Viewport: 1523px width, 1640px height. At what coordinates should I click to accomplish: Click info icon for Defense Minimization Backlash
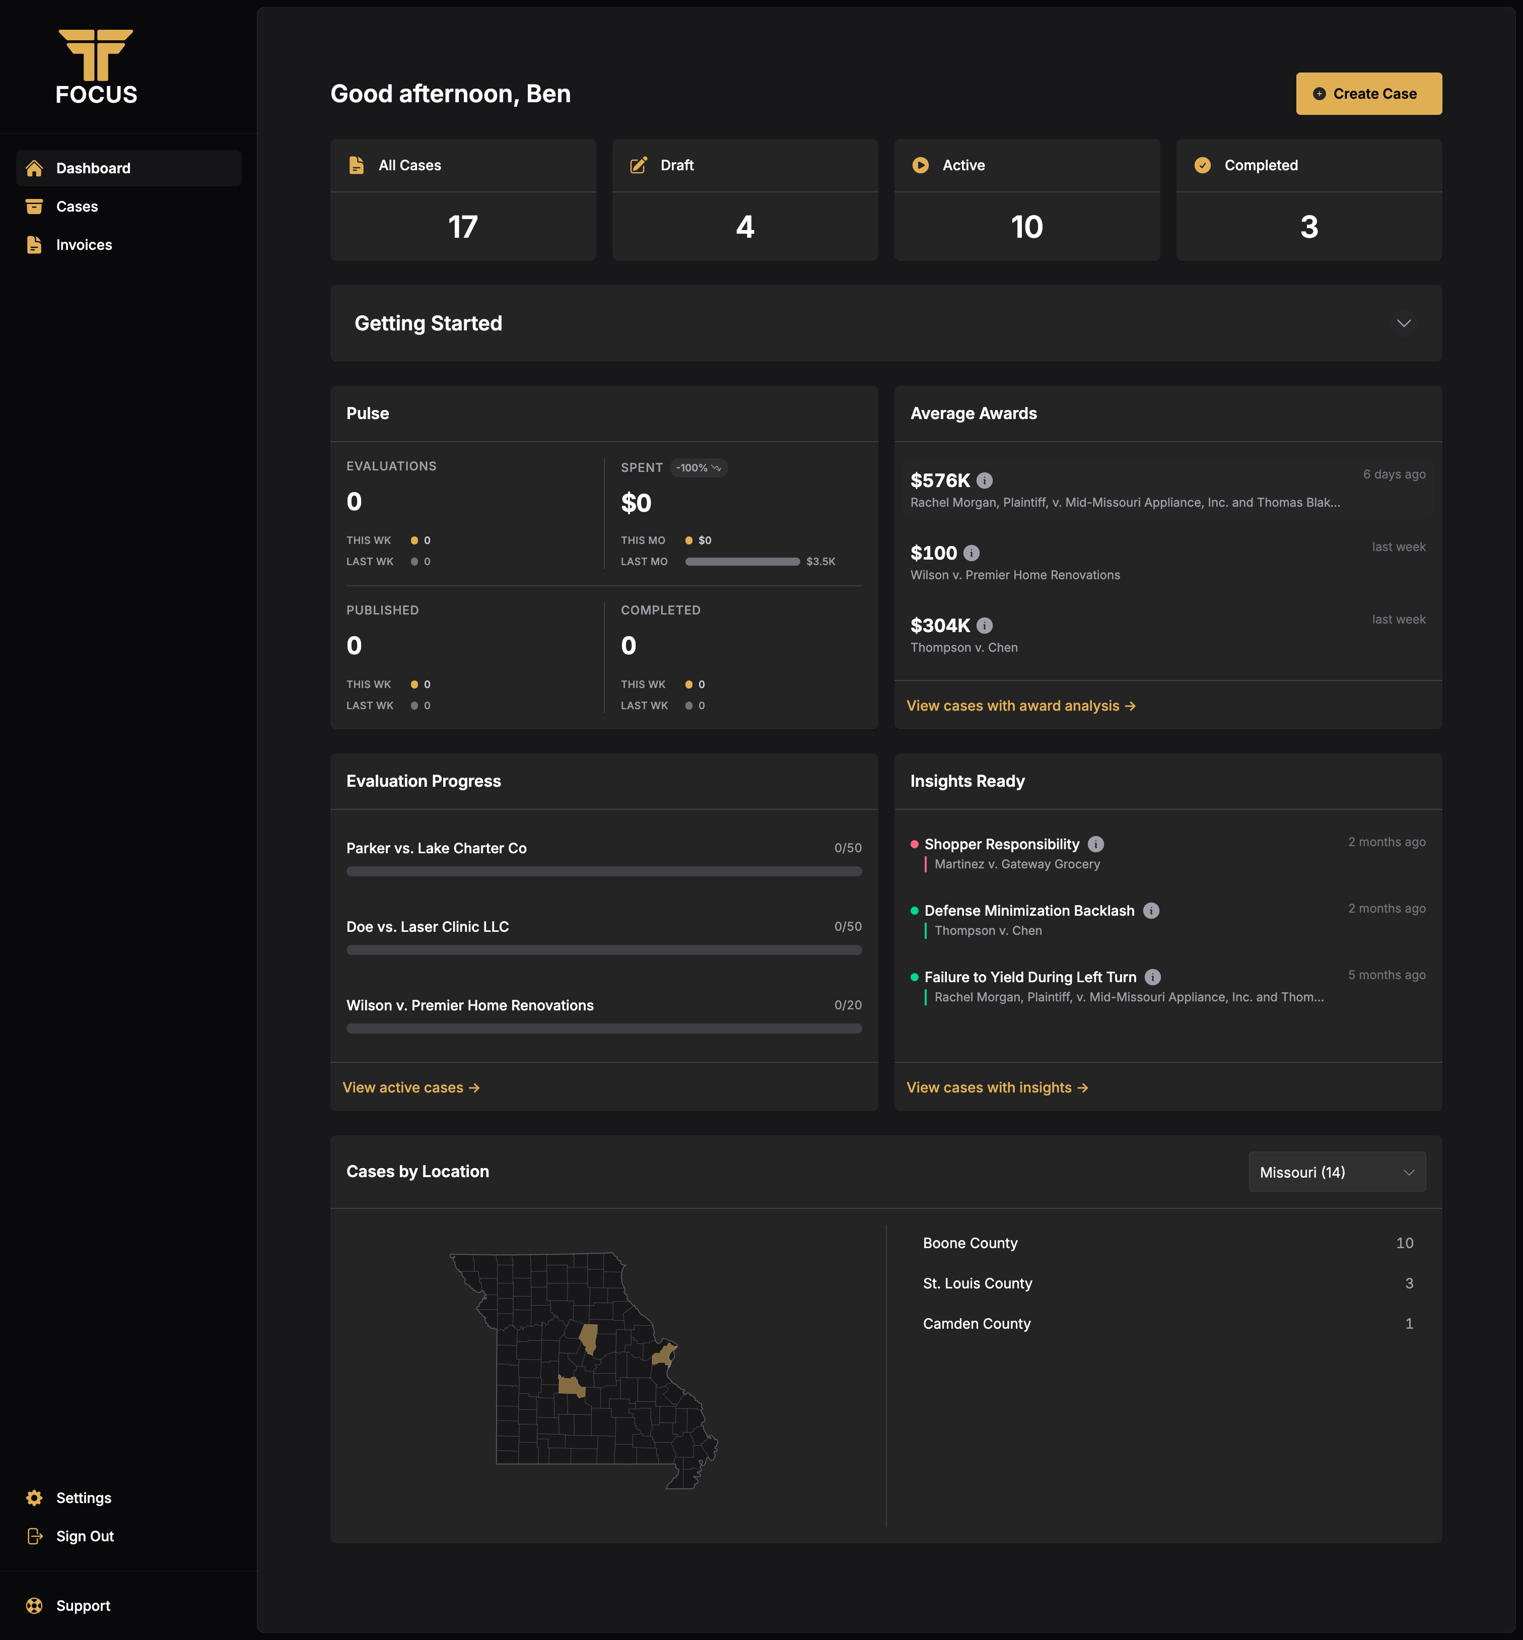(1150, 911)
